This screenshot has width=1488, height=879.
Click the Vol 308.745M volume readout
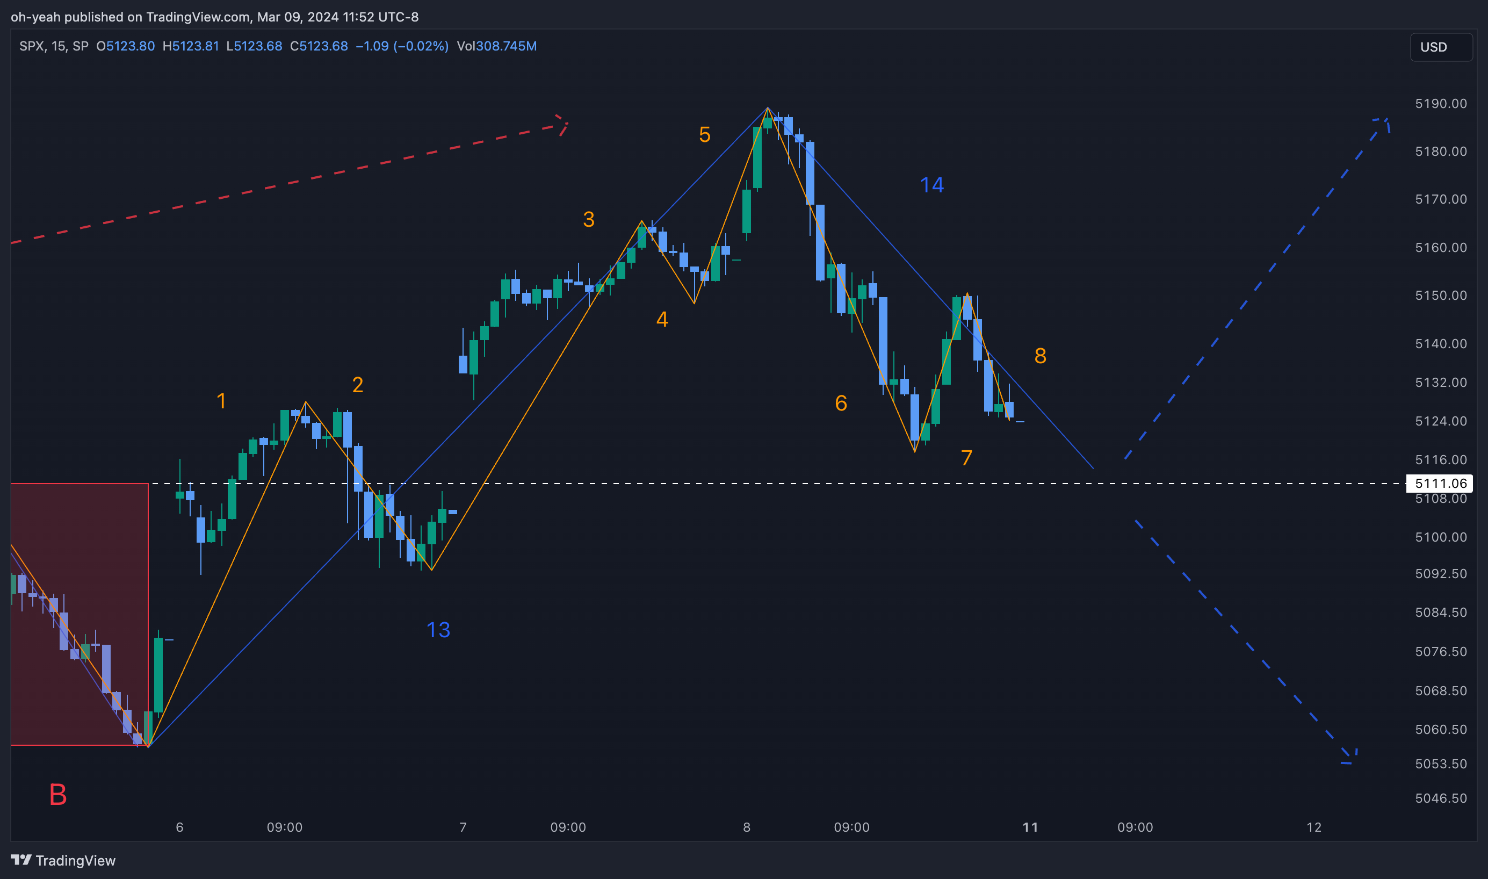pos(496,46)
